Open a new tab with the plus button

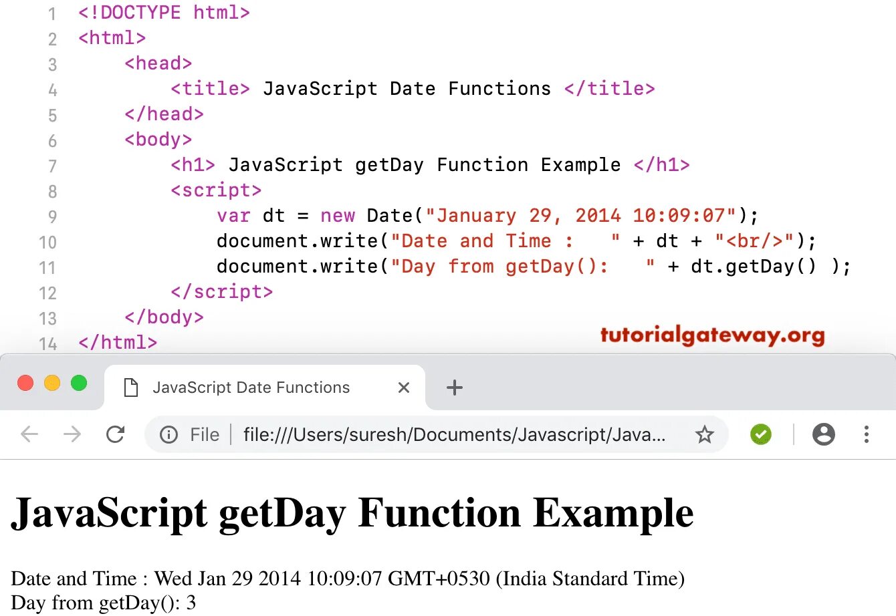point(455,388)
